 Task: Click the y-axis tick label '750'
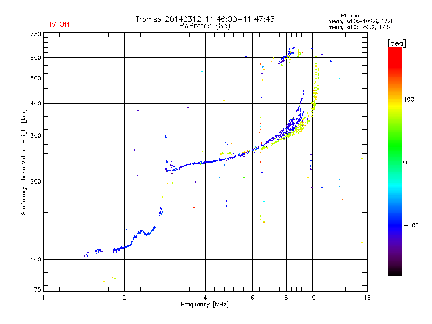tap(36, 34)
